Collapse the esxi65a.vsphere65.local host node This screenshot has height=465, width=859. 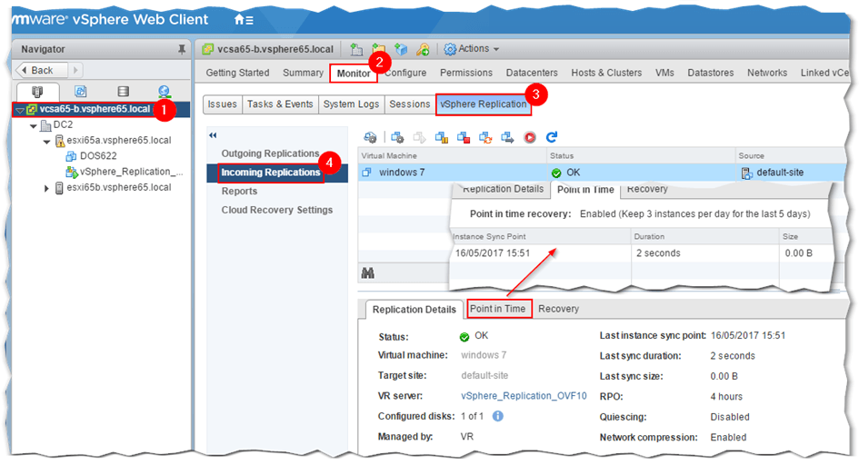[x=46, y=141]
